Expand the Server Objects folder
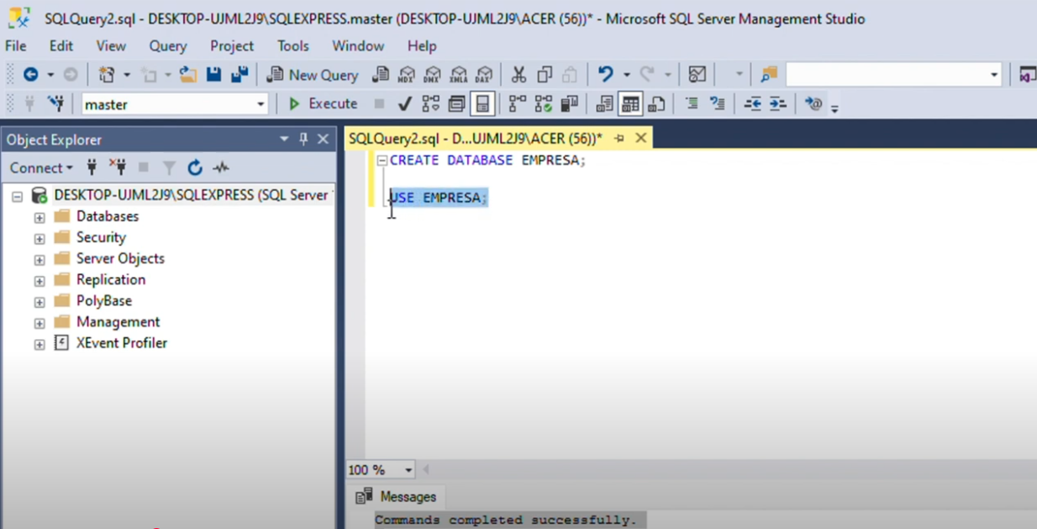Image resolution: width=1037 pixels, height=529 pixels. pos(39,259)
